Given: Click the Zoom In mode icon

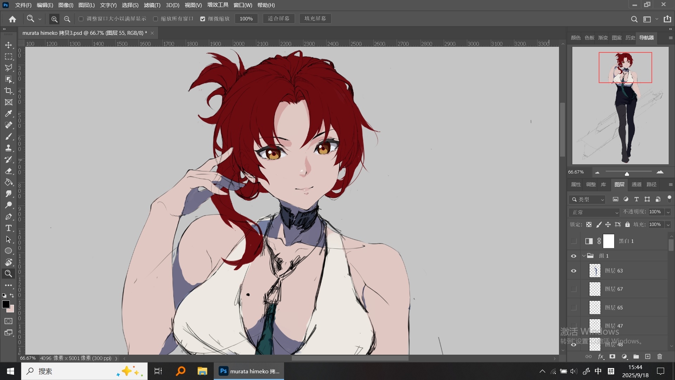Looking at the screenshot, I should coord(54,19).
